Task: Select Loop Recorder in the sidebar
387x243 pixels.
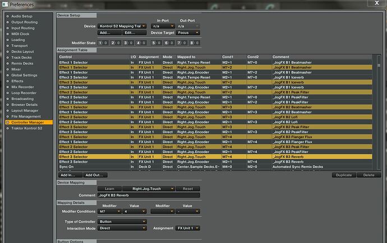Action: pos(23,92)
